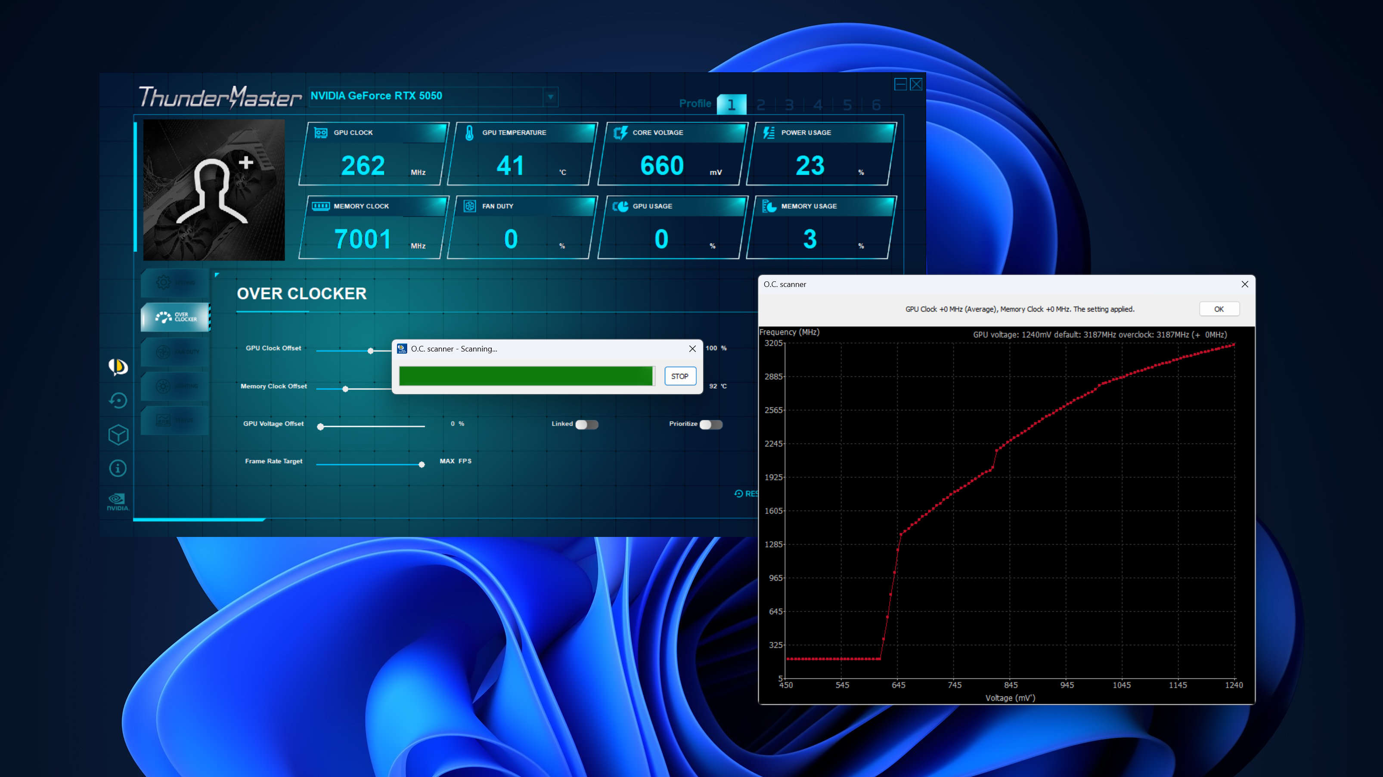Click the restore defaults circular arrow icon

click(x=118, y=400)
